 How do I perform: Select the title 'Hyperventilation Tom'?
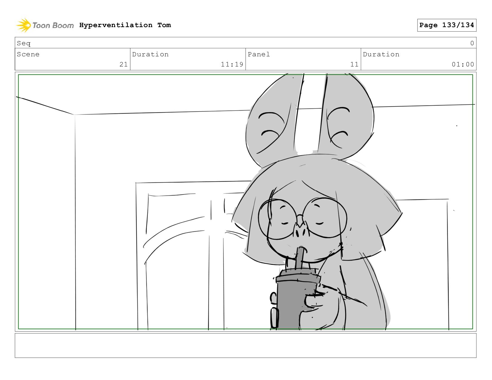[x=125, y=25]
